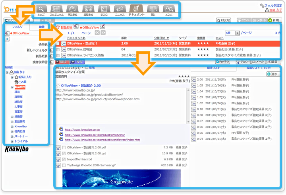This screenshot has height=195, width=286.
Task: Expand the パートナー tree node
Action: pyautogui.click(x=12, y=136)
